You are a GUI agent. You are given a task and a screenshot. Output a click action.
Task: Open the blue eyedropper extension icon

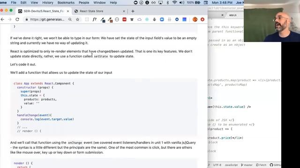point(103,20)
